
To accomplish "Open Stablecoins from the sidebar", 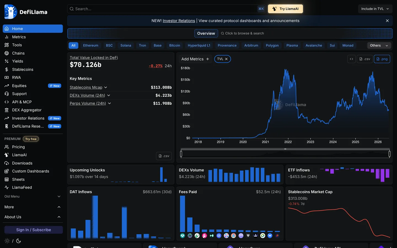I will pos(33,69).
